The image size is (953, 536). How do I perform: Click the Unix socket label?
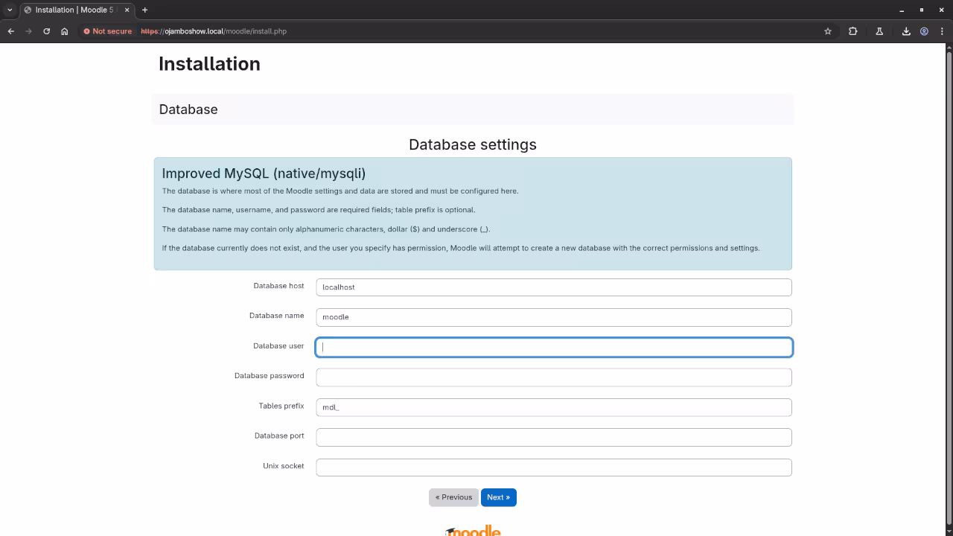284,466
